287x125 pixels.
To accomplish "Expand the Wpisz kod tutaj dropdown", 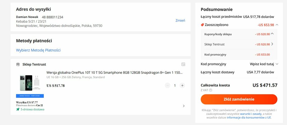I will coord(277,64).
